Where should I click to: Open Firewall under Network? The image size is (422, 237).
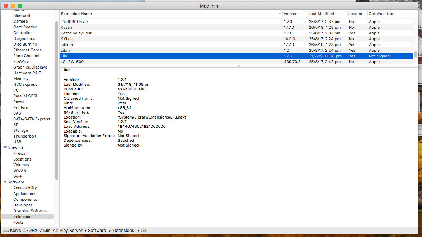(20, 154)
